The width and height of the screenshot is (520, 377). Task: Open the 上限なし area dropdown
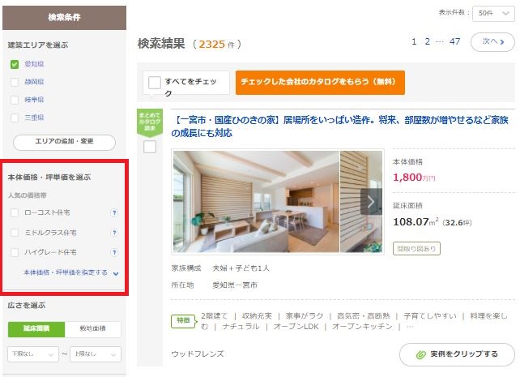[x=94, y=354]
